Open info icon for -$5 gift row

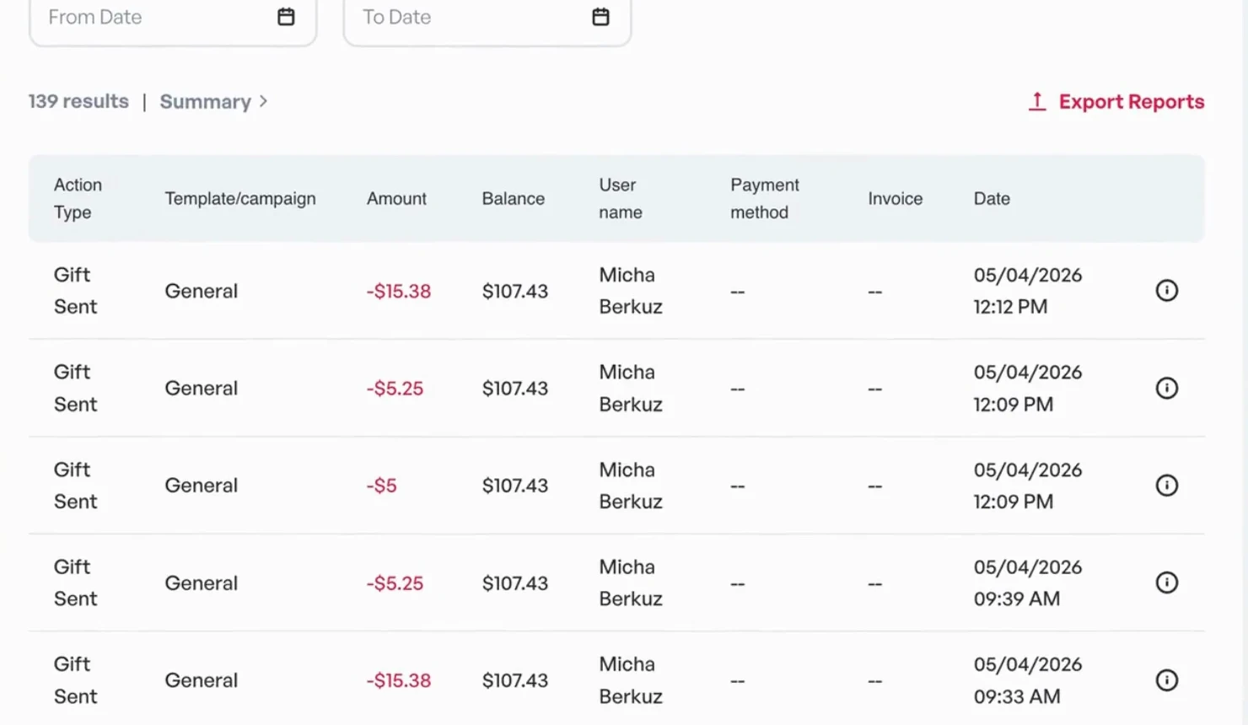[1166, 486]
